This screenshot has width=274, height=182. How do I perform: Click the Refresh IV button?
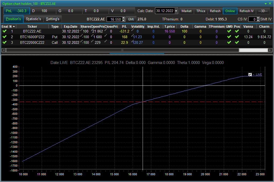coord(247,11)
